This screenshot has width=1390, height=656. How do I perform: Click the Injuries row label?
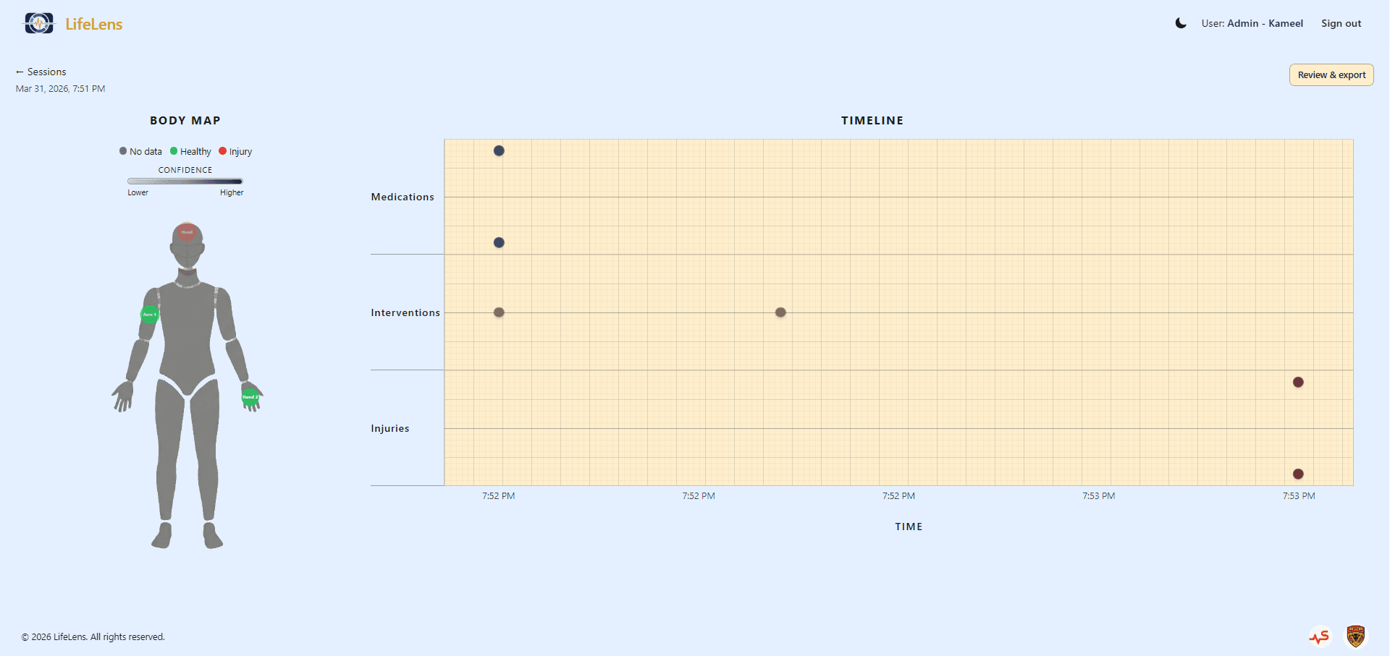pos(390,428)
